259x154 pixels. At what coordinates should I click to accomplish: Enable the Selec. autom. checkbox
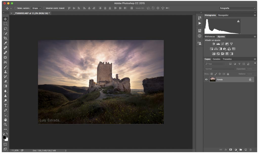tap(15, 8)
